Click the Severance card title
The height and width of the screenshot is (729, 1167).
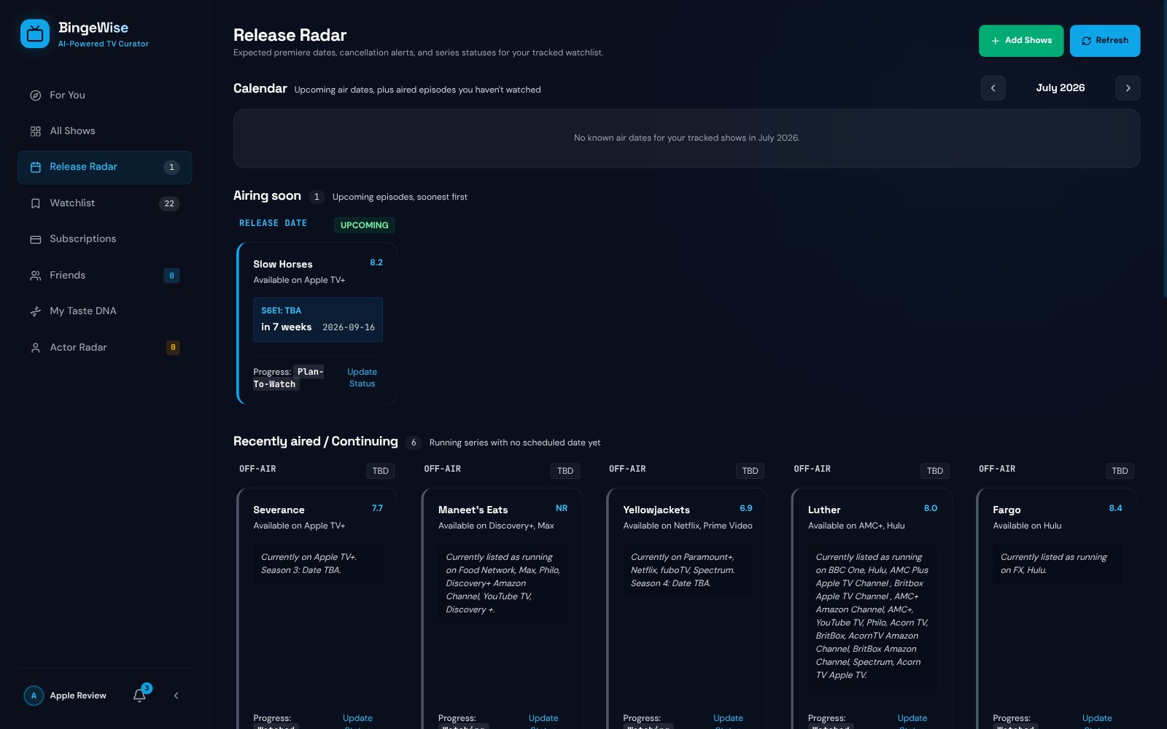tap(279, 510)
